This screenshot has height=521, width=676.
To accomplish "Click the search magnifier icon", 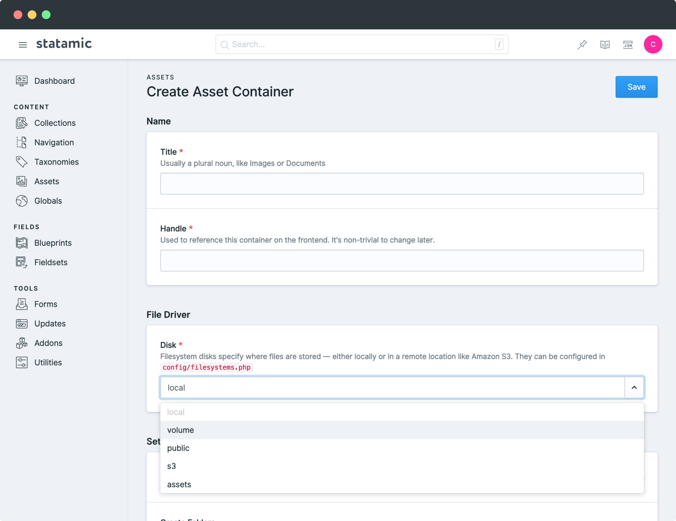I will 225,45.
